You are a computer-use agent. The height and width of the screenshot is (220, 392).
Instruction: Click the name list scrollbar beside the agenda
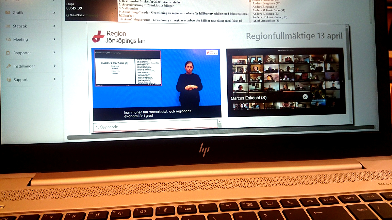(249, 11)
